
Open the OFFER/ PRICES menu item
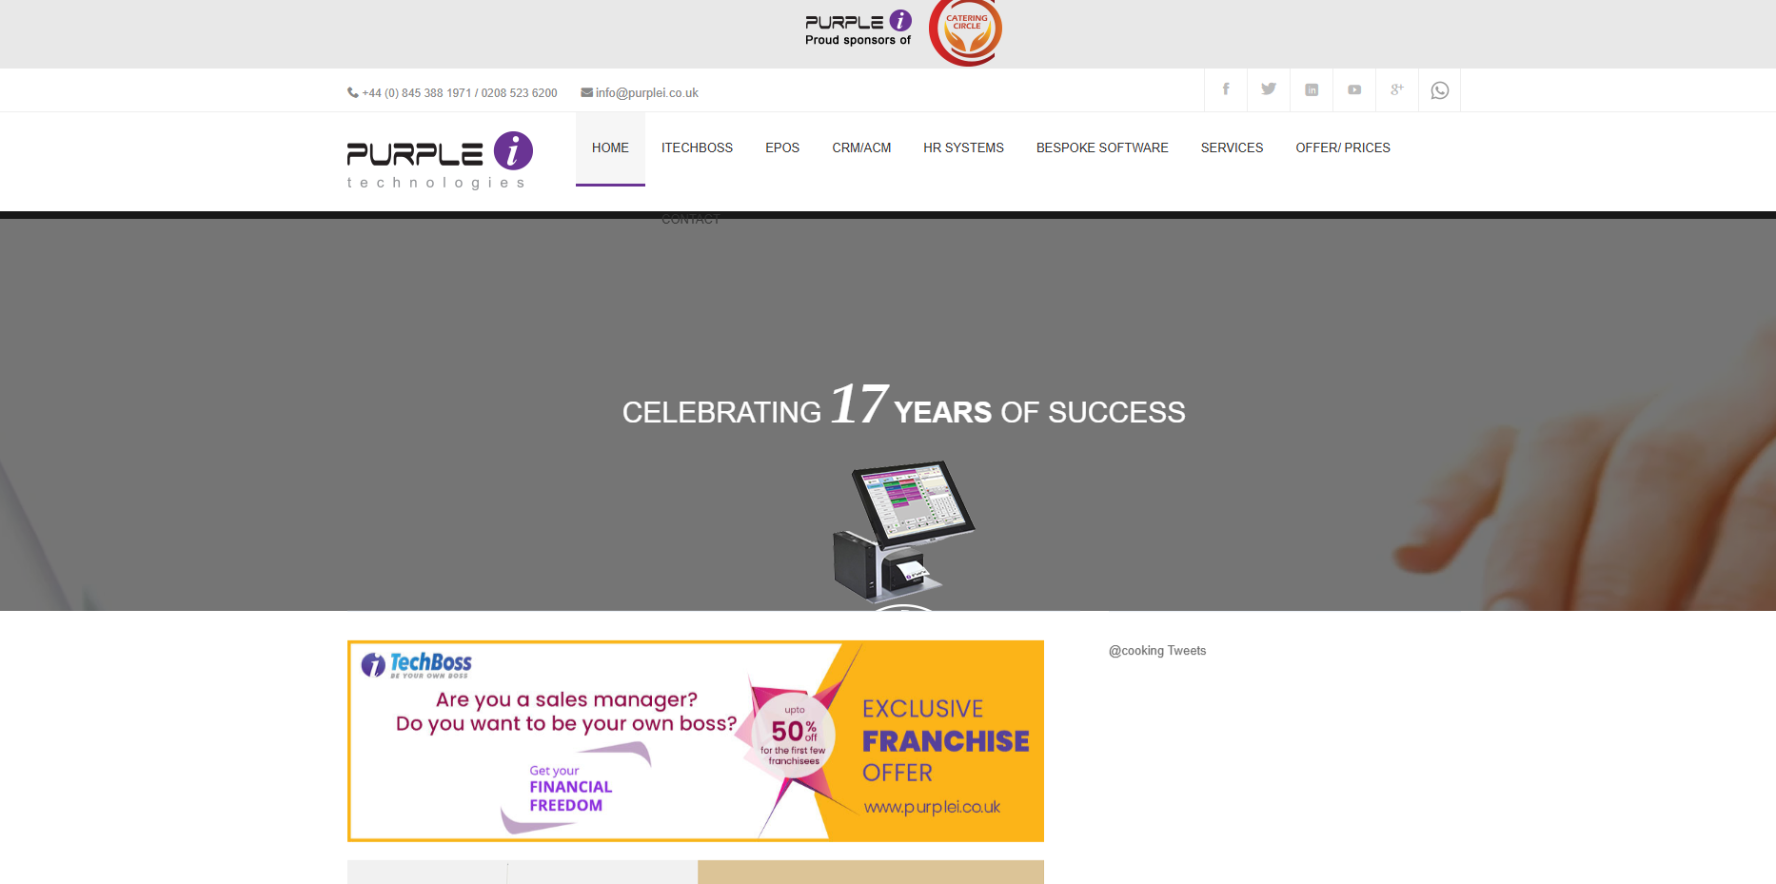pyautogui.click(x=1343, y=148)
